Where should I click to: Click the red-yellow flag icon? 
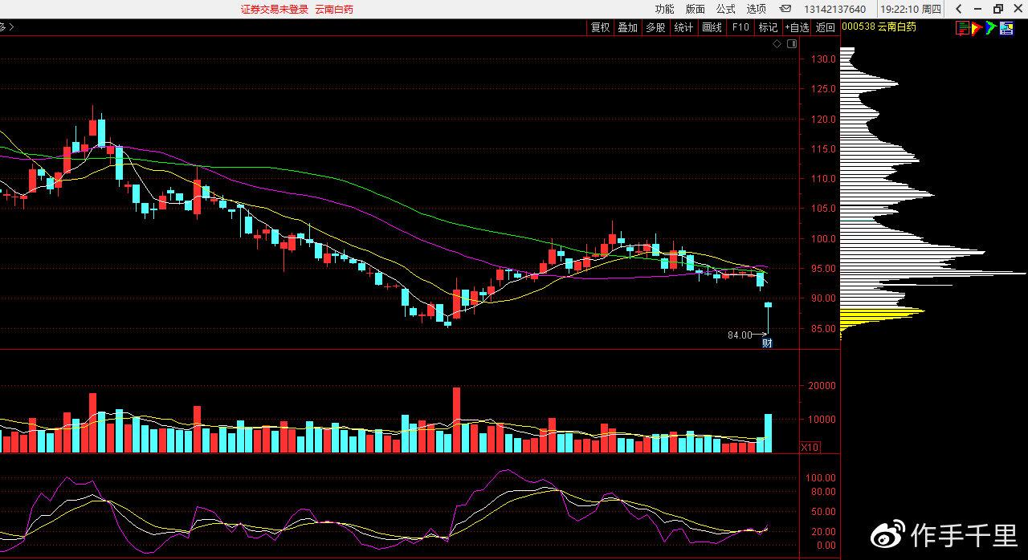coord(977,27)
